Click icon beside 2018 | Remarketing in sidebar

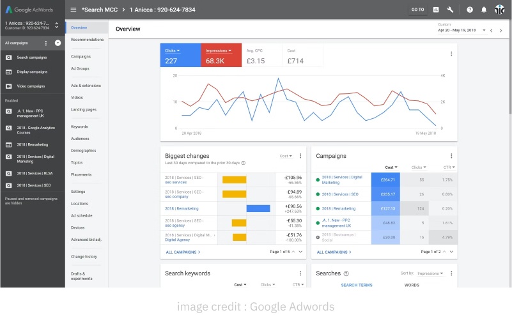9,144
